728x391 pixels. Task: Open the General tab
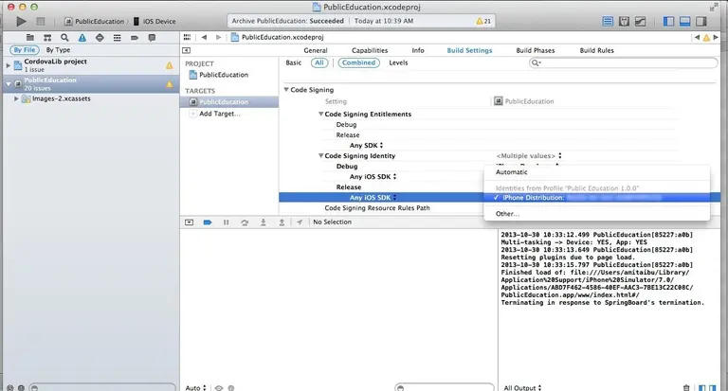[x=316, y=50]
